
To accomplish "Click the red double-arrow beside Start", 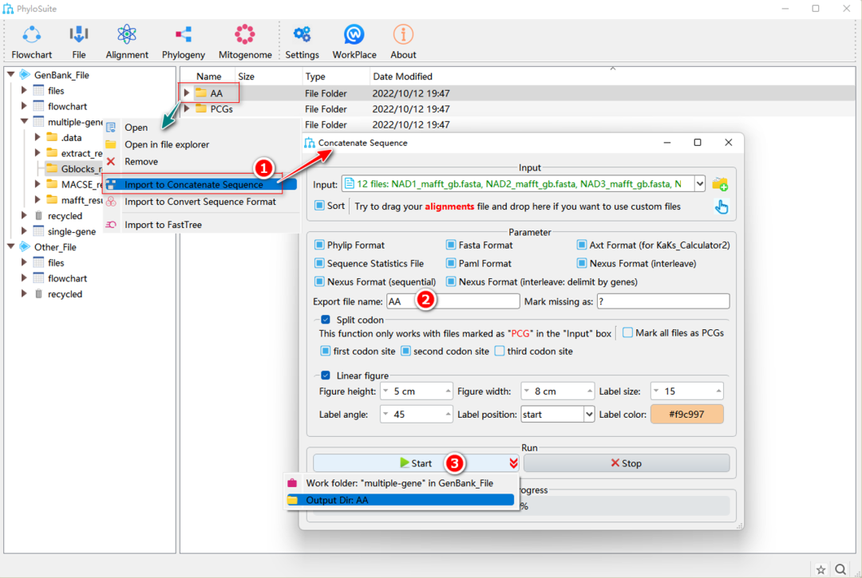I will (513, 463).
